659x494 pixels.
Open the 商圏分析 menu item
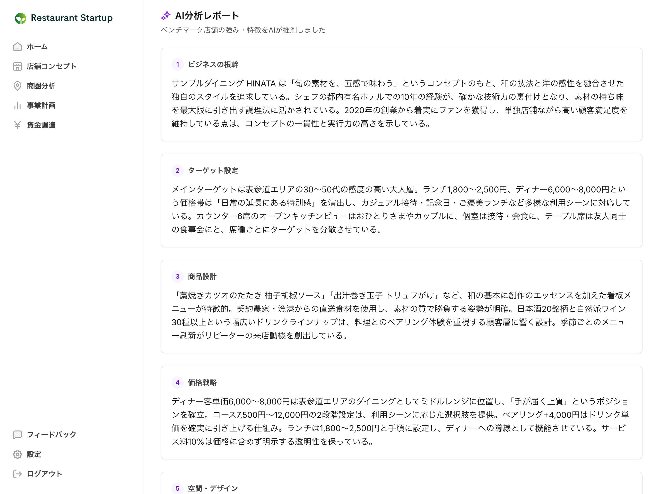41,86
